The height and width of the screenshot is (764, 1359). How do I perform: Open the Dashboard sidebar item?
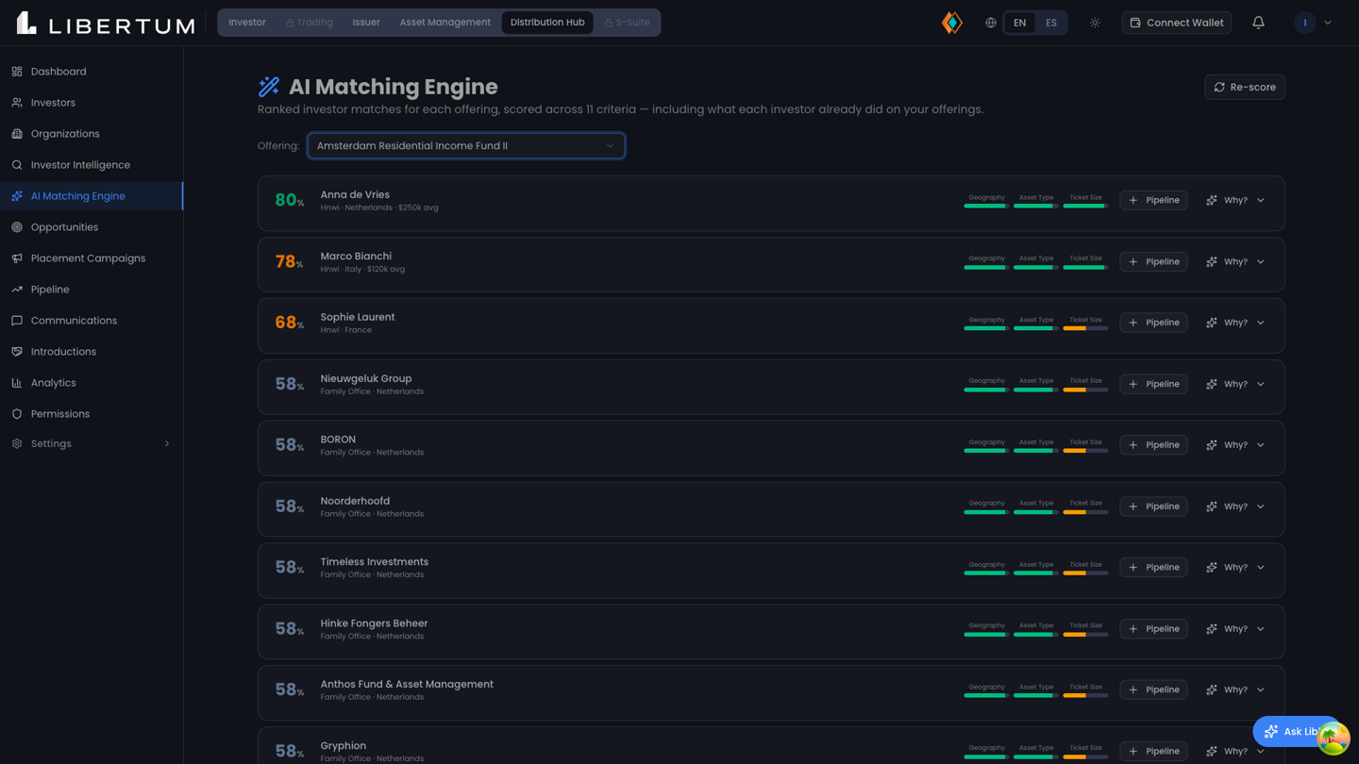tap(92, 72)
